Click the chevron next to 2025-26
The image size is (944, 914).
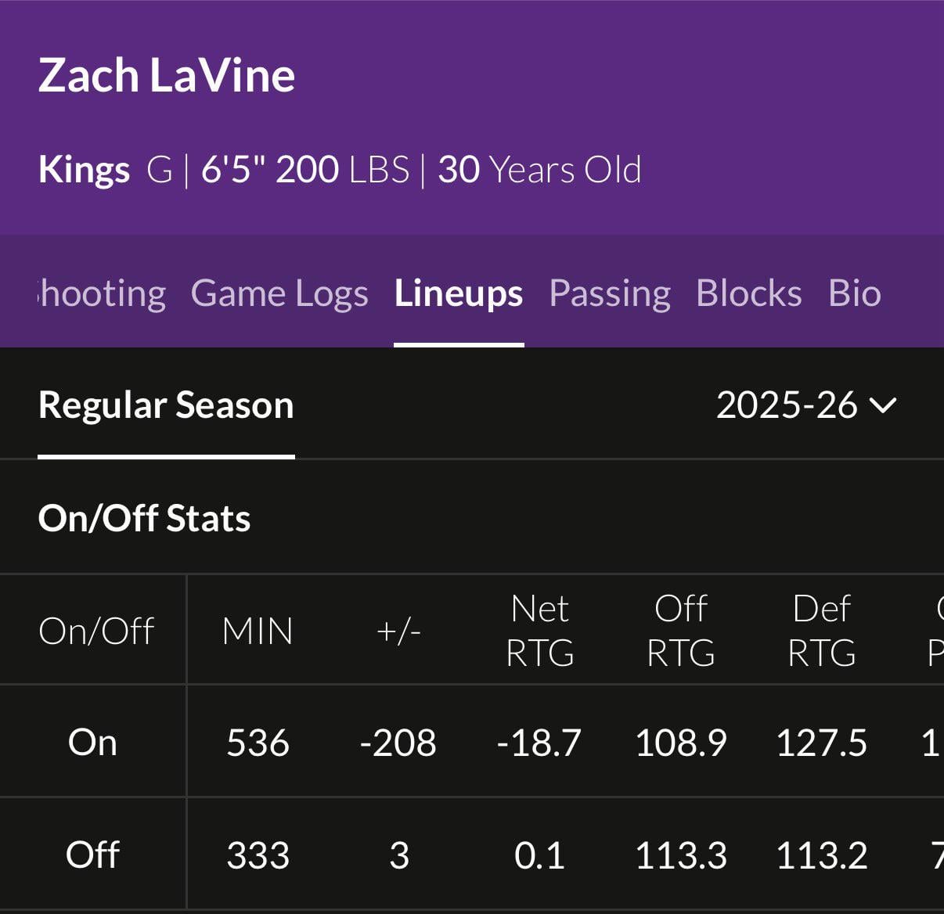(883, 405)
